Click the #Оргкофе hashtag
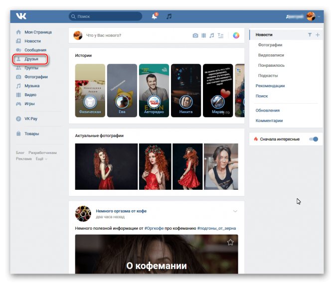 (154, 228)
